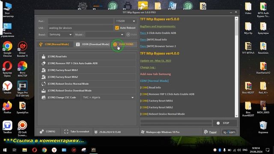Open Google Chrome desktop icon

click(7, 49)
